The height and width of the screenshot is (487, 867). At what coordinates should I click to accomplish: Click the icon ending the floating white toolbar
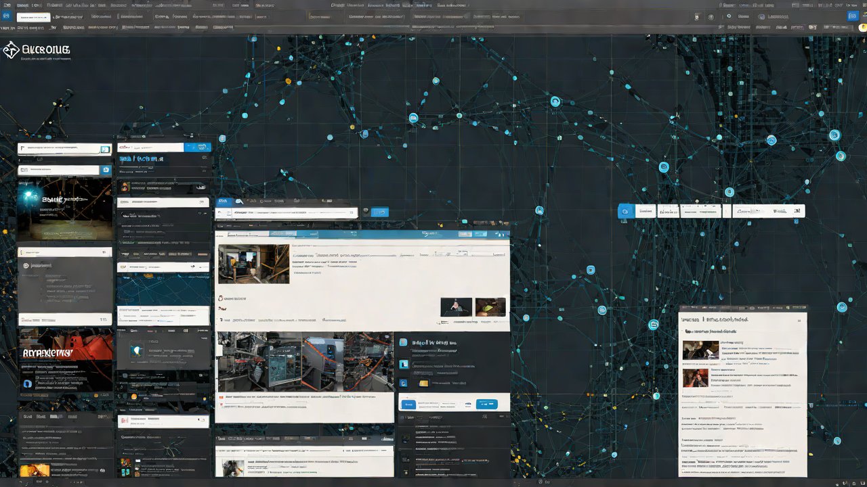797,211
